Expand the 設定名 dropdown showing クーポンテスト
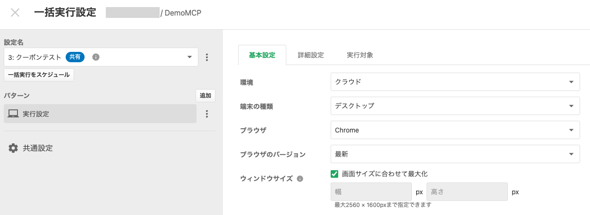 click(189, 57)
